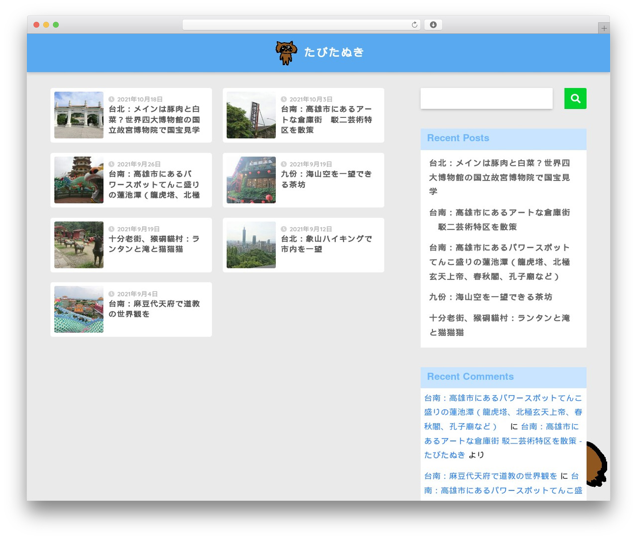
Task: Open post title 十分老街、猴硐貓村 in grid
Action: (x=154, y=244)
